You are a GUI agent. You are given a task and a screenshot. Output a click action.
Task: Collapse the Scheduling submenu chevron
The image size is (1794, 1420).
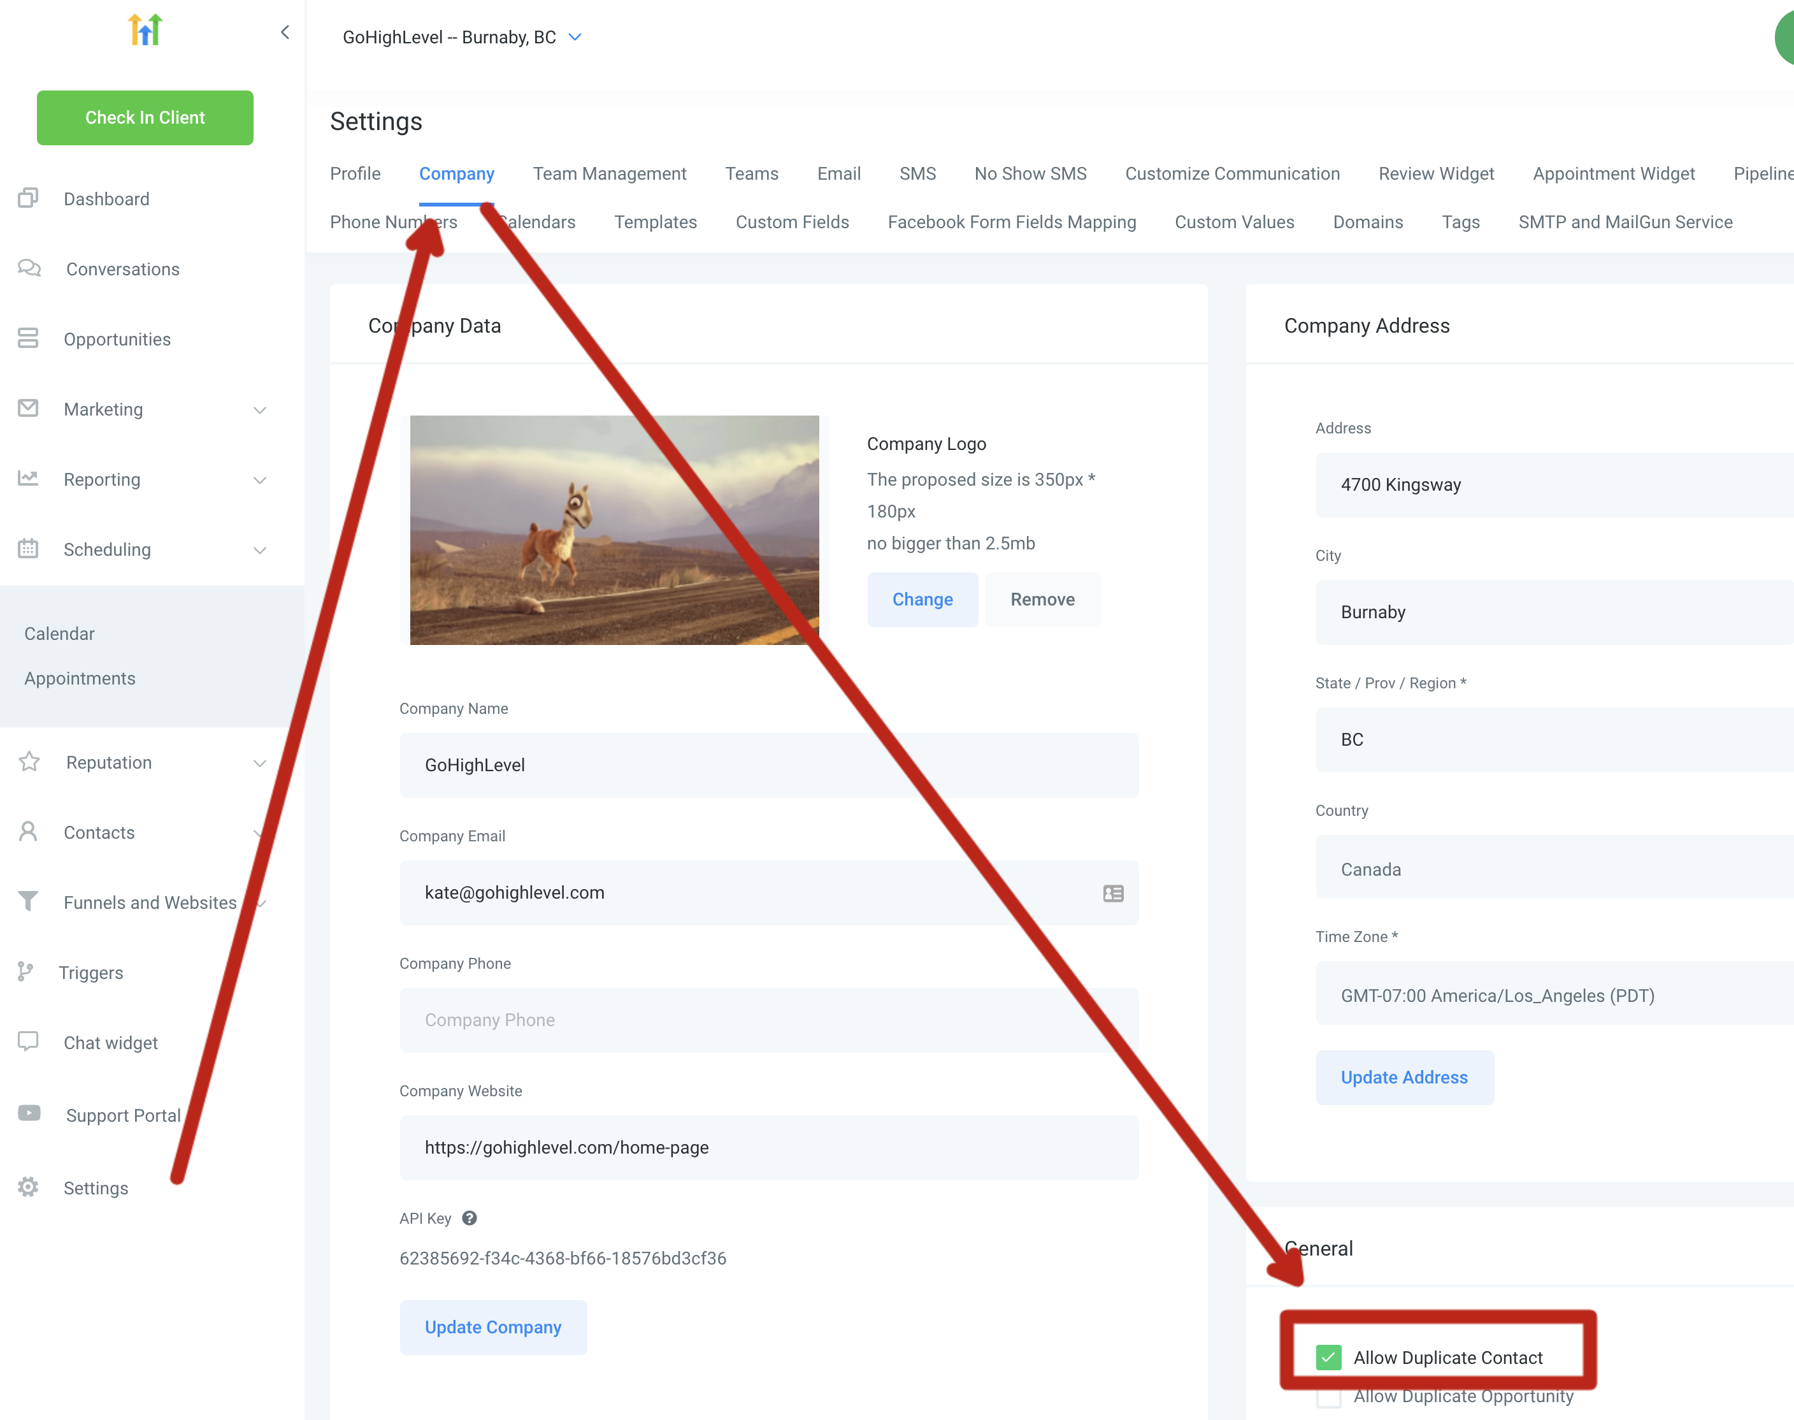click(x=260, y=549)
